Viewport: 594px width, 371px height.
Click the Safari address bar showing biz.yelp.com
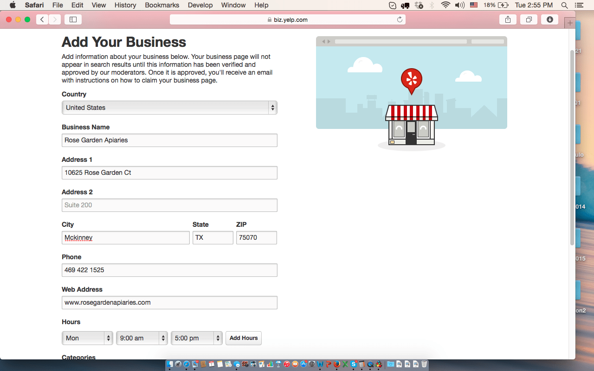click(x=288, y=19)
